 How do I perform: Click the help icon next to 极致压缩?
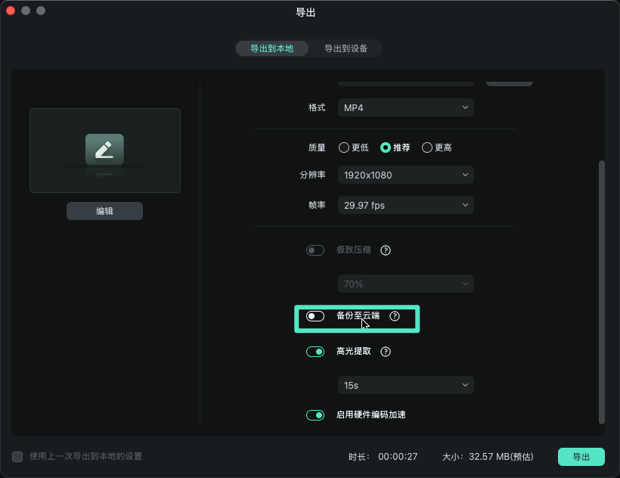[386, 250]
